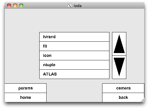Viewport: 149px width, 109px height.
Task: Minimize the window with the yellow button
Action: 15,6
